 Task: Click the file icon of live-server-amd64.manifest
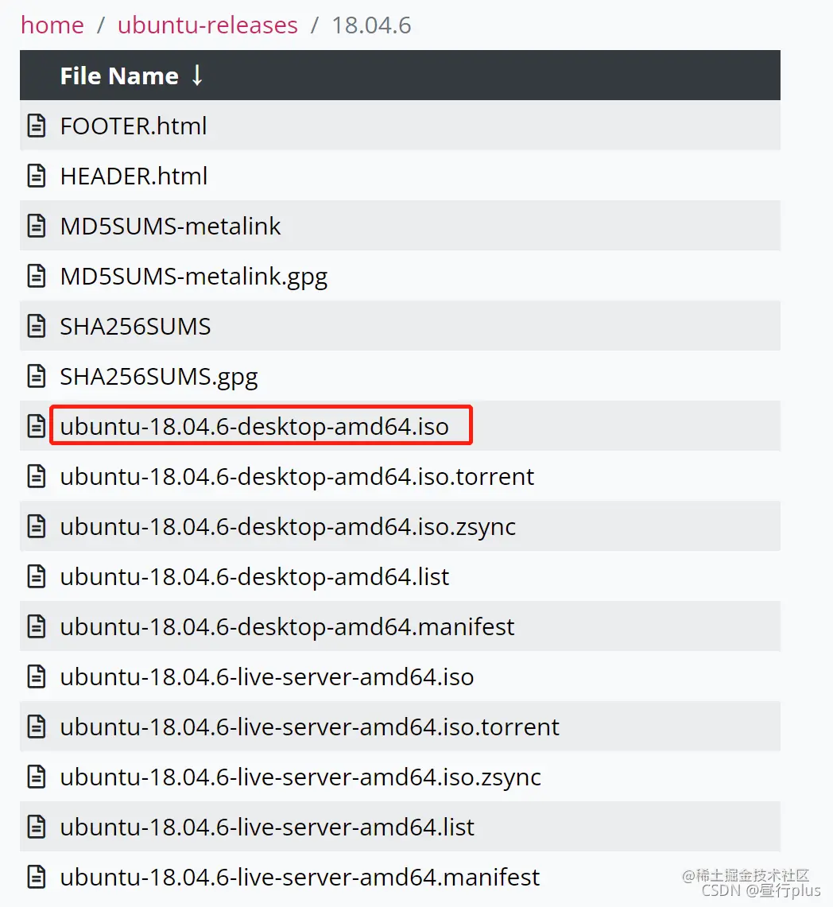(37, 877)
